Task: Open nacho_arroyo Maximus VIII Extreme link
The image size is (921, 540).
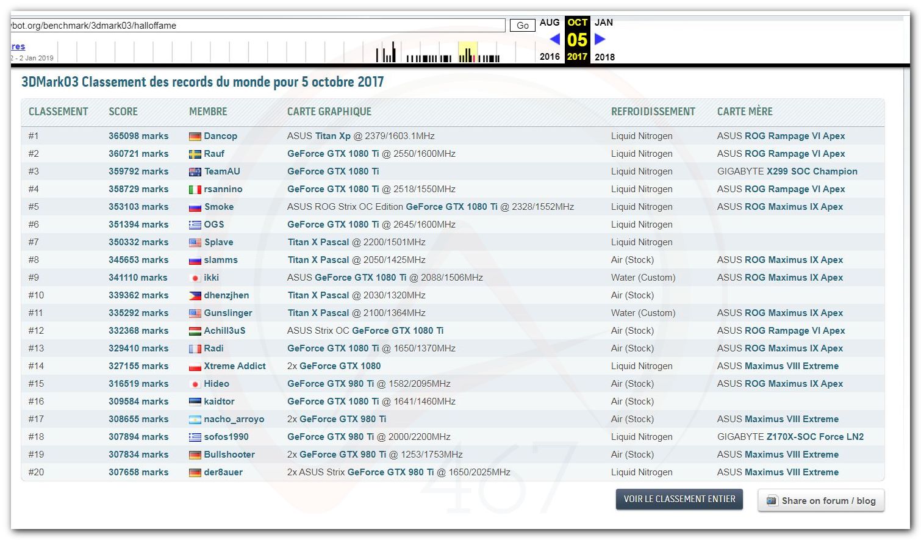Action: [792, 419]
